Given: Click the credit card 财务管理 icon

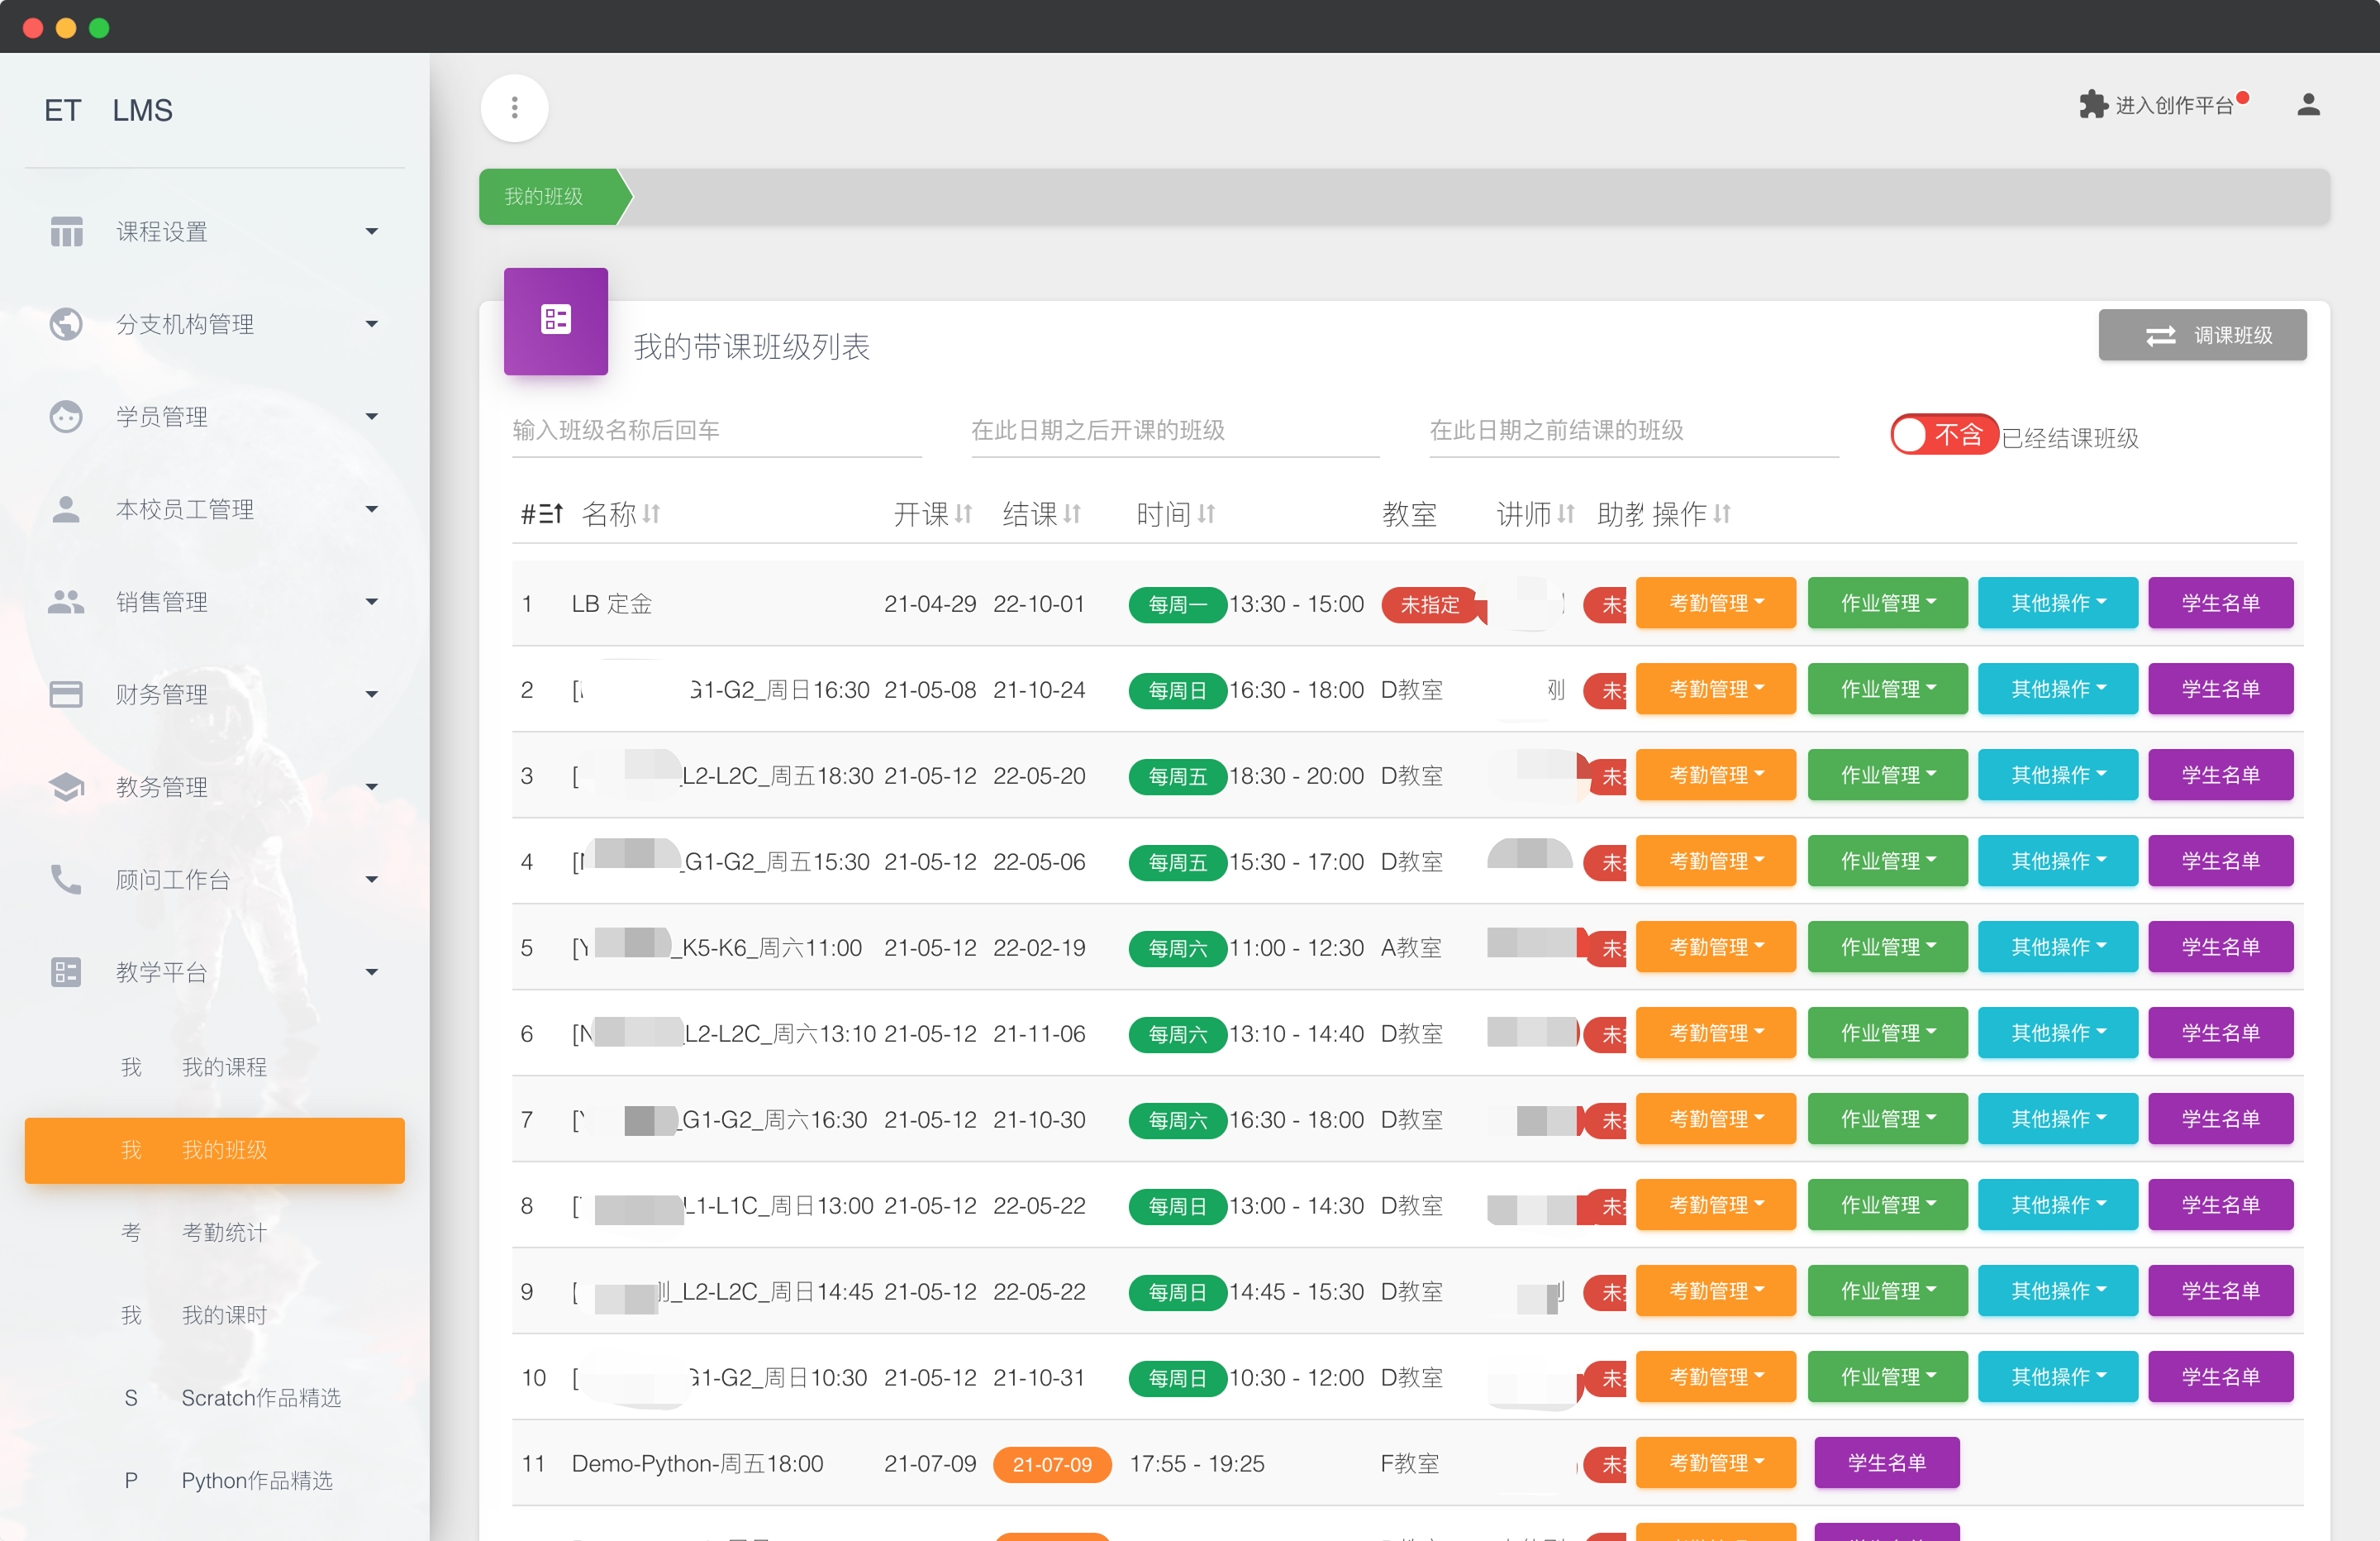Looking at the screenshot, I should click(x=66, y=694).
